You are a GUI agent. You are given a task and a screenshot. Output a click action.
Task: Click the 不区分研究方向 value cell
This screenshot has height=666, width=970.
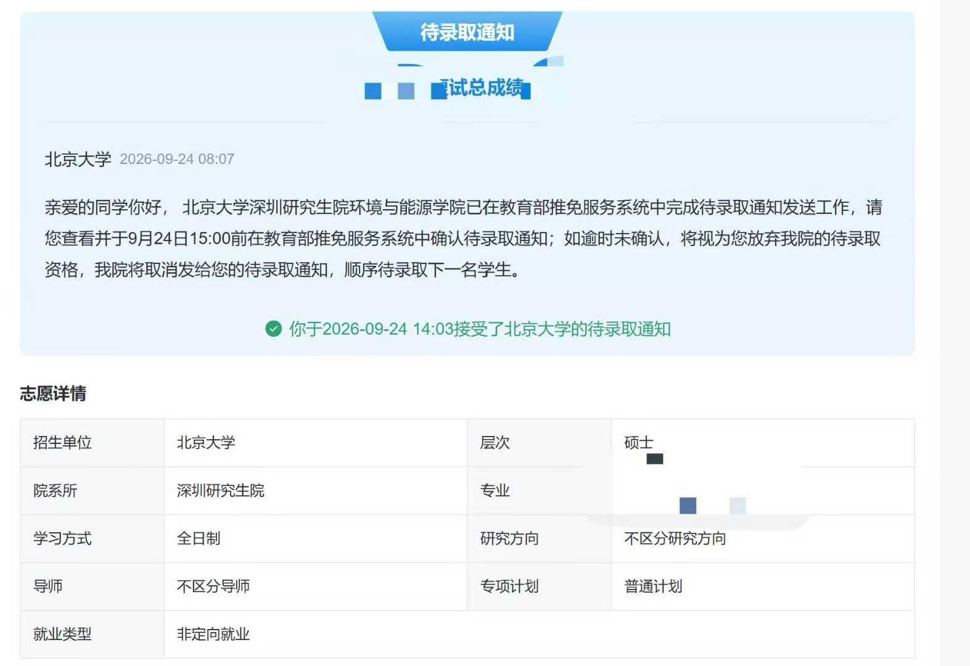click(x=763, y=538)
